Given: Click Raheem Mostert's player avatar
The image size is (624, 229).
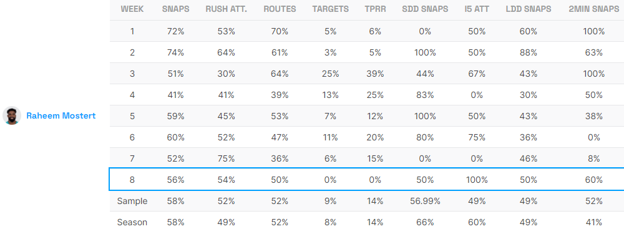Looking at the screenshot, I should point(12,115).
